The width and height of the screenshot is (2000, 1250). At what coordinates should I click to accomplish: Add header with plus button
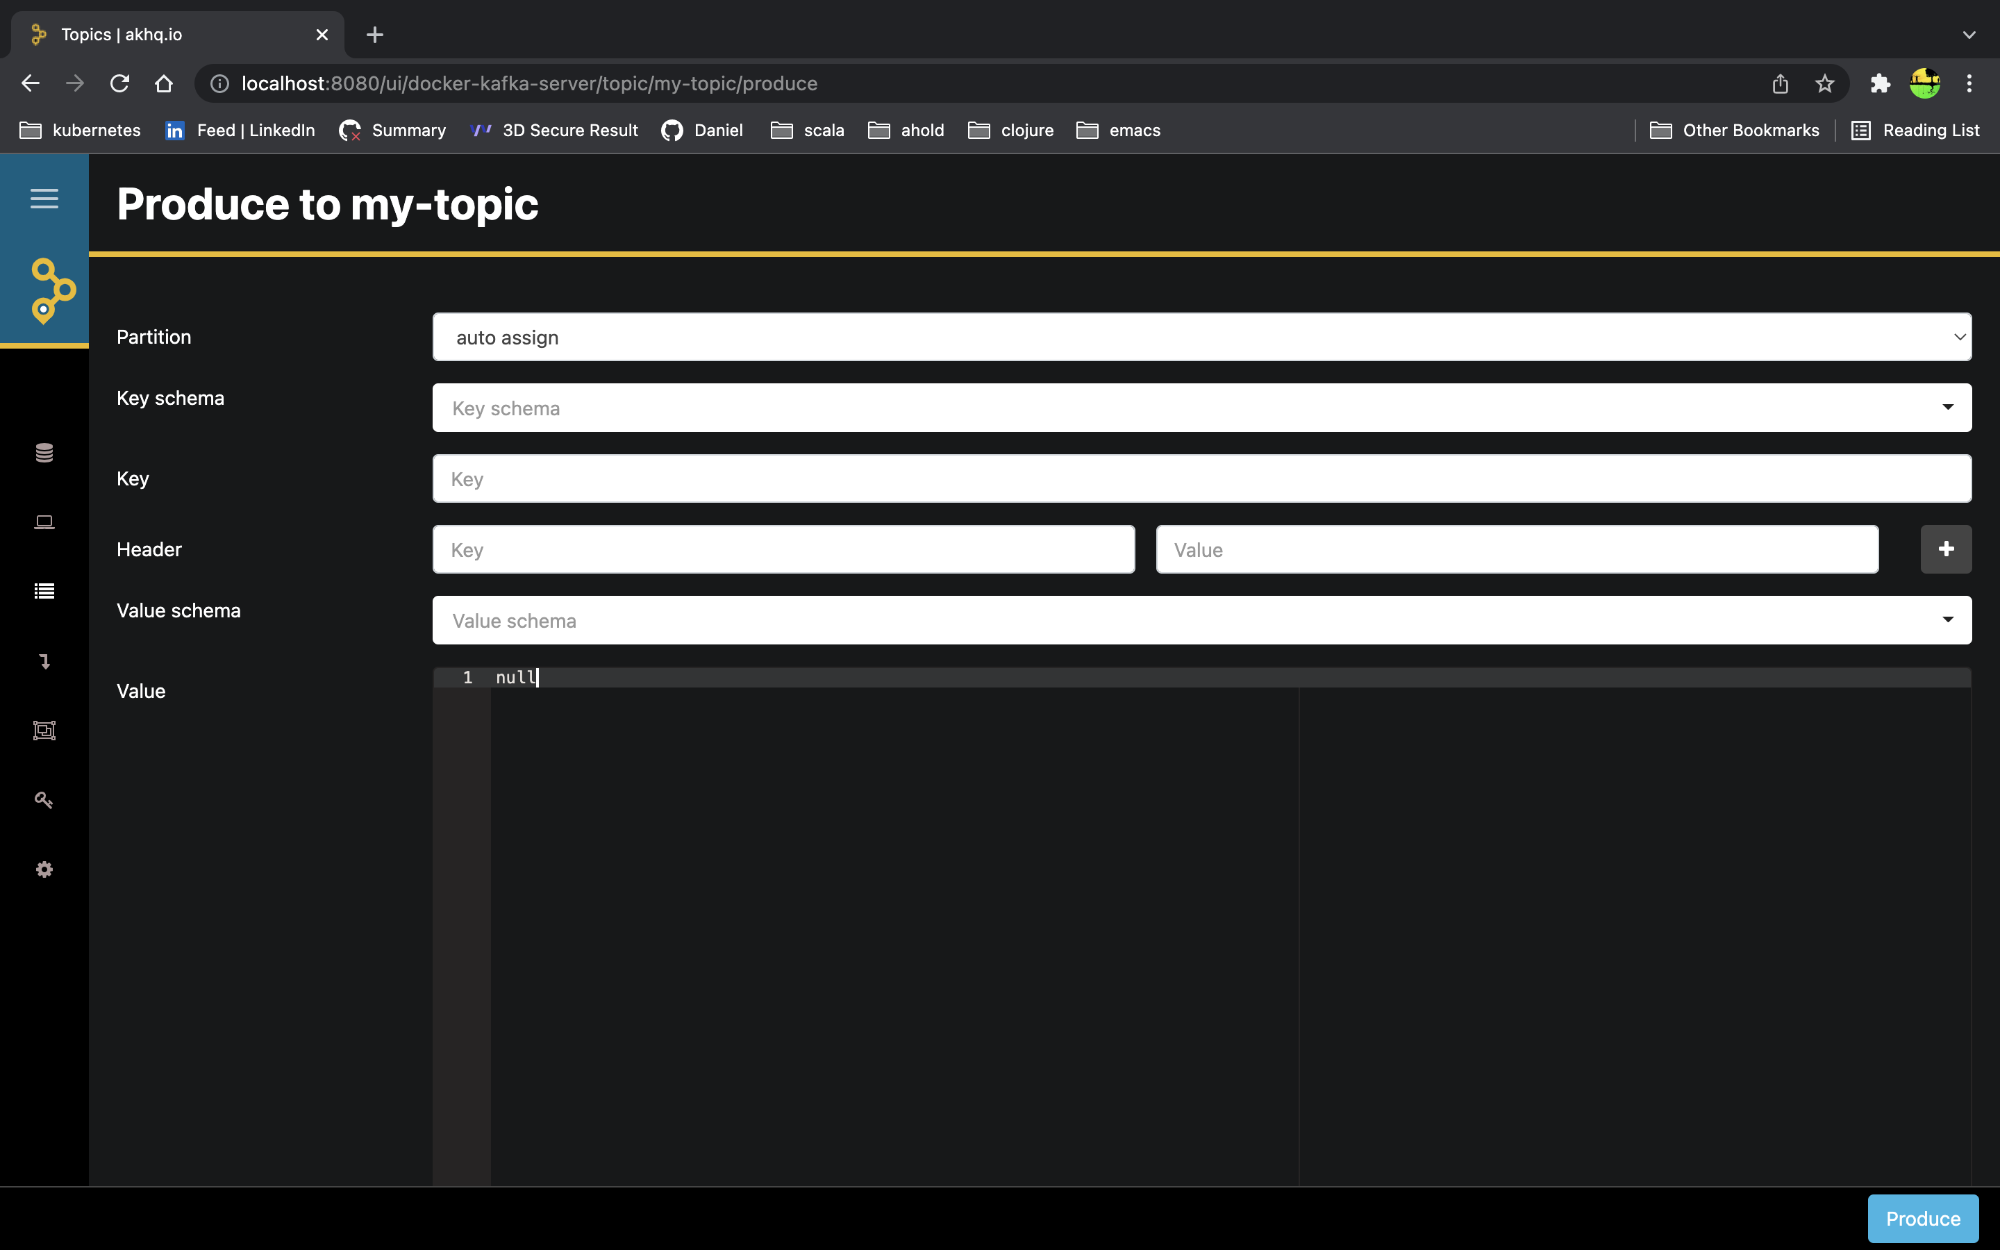(x=1945, y=549)
